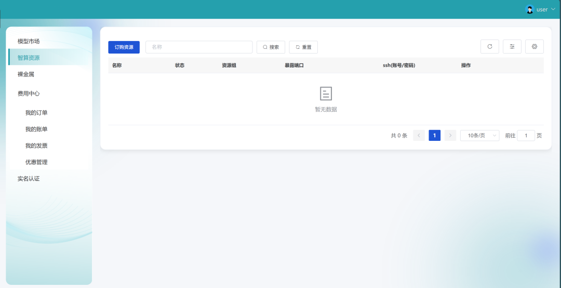The height and width of the screenshot is (288, 561).
Task: Go to the previous page arrow
Action: [419, 135]
